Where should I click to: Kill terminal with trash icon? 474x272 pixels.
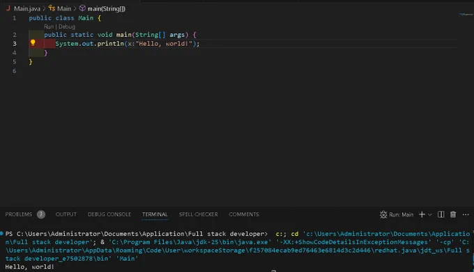[x=453, y=214]
